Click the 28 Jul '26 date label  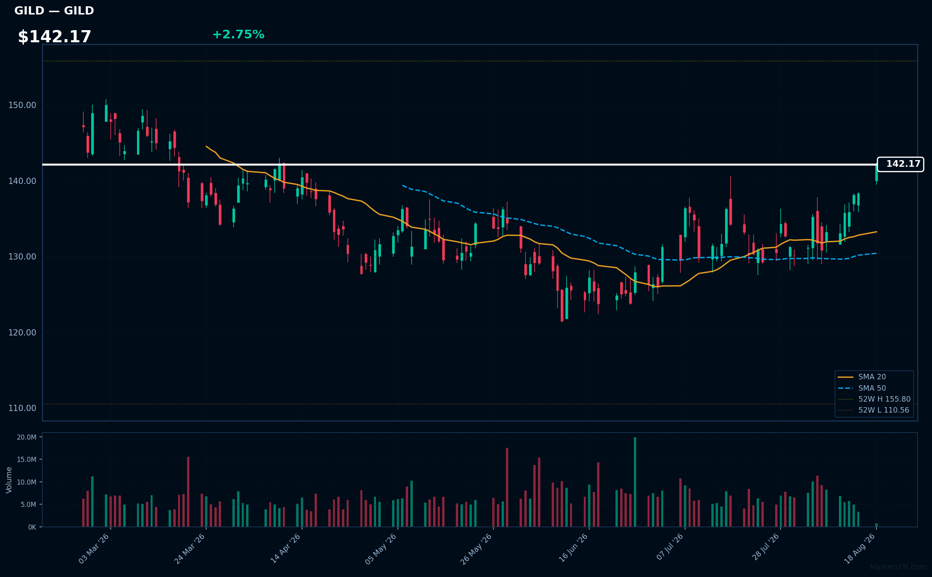[765, 548]
